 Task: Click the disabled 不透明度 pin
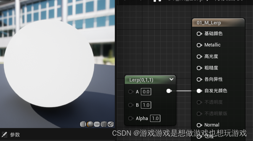coord(199,102)
